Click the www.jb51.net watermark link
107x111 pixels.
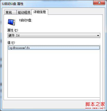(95, 108)
